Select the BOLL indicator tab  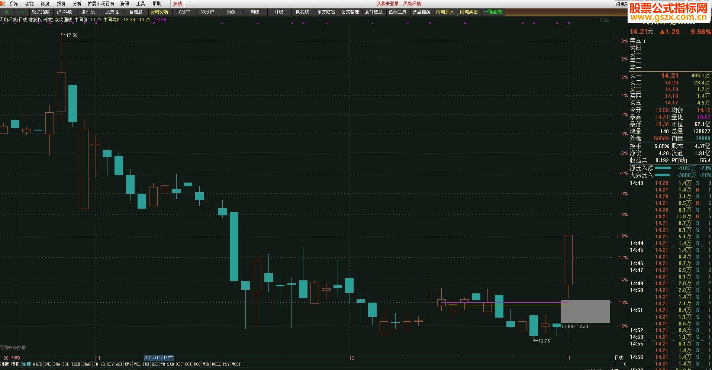[216, 364]
